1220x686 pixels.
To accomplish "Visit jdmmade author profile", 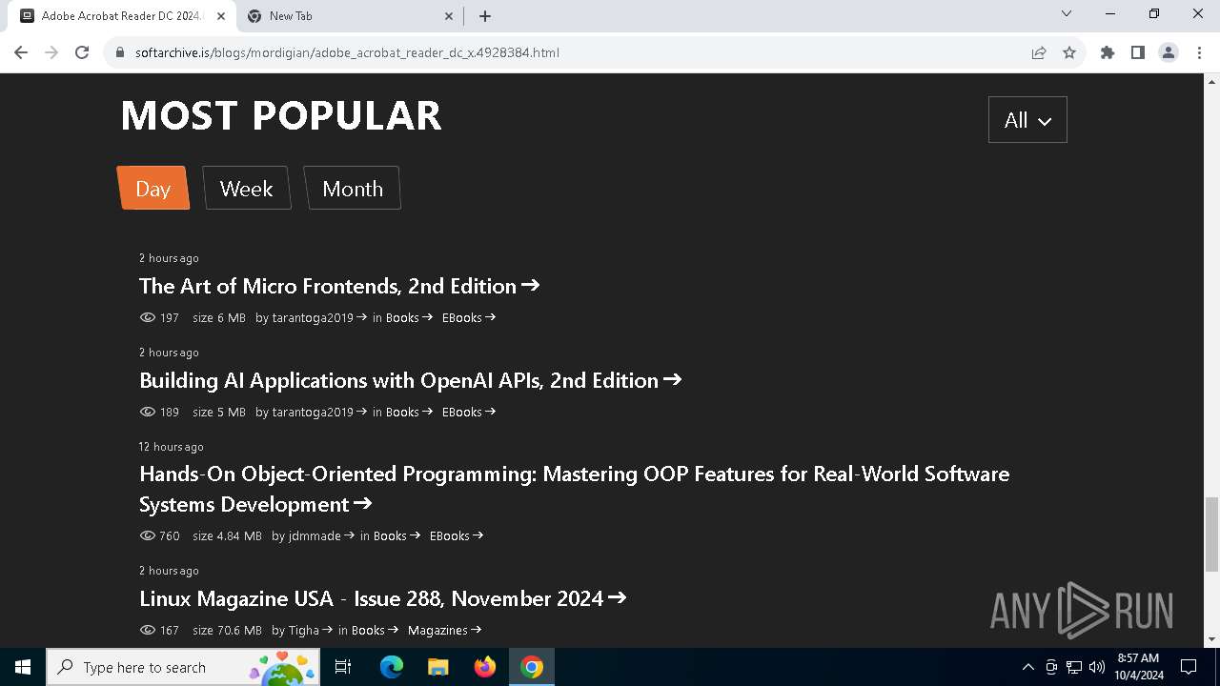I will 321,536.
